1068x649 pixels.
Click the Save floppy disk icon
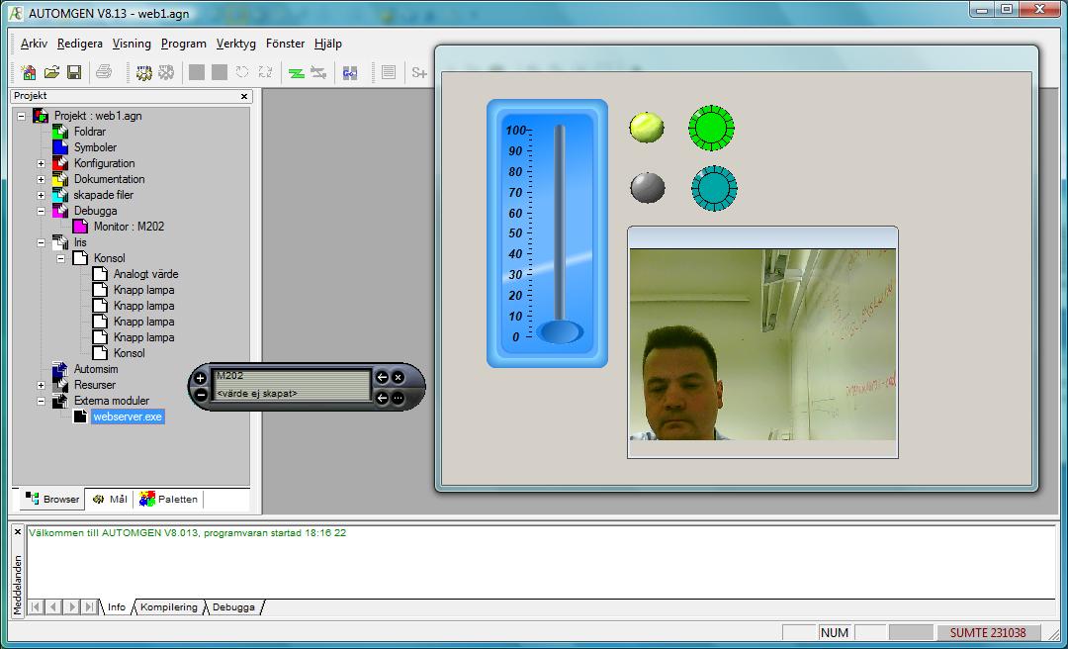tap(74, 72)
